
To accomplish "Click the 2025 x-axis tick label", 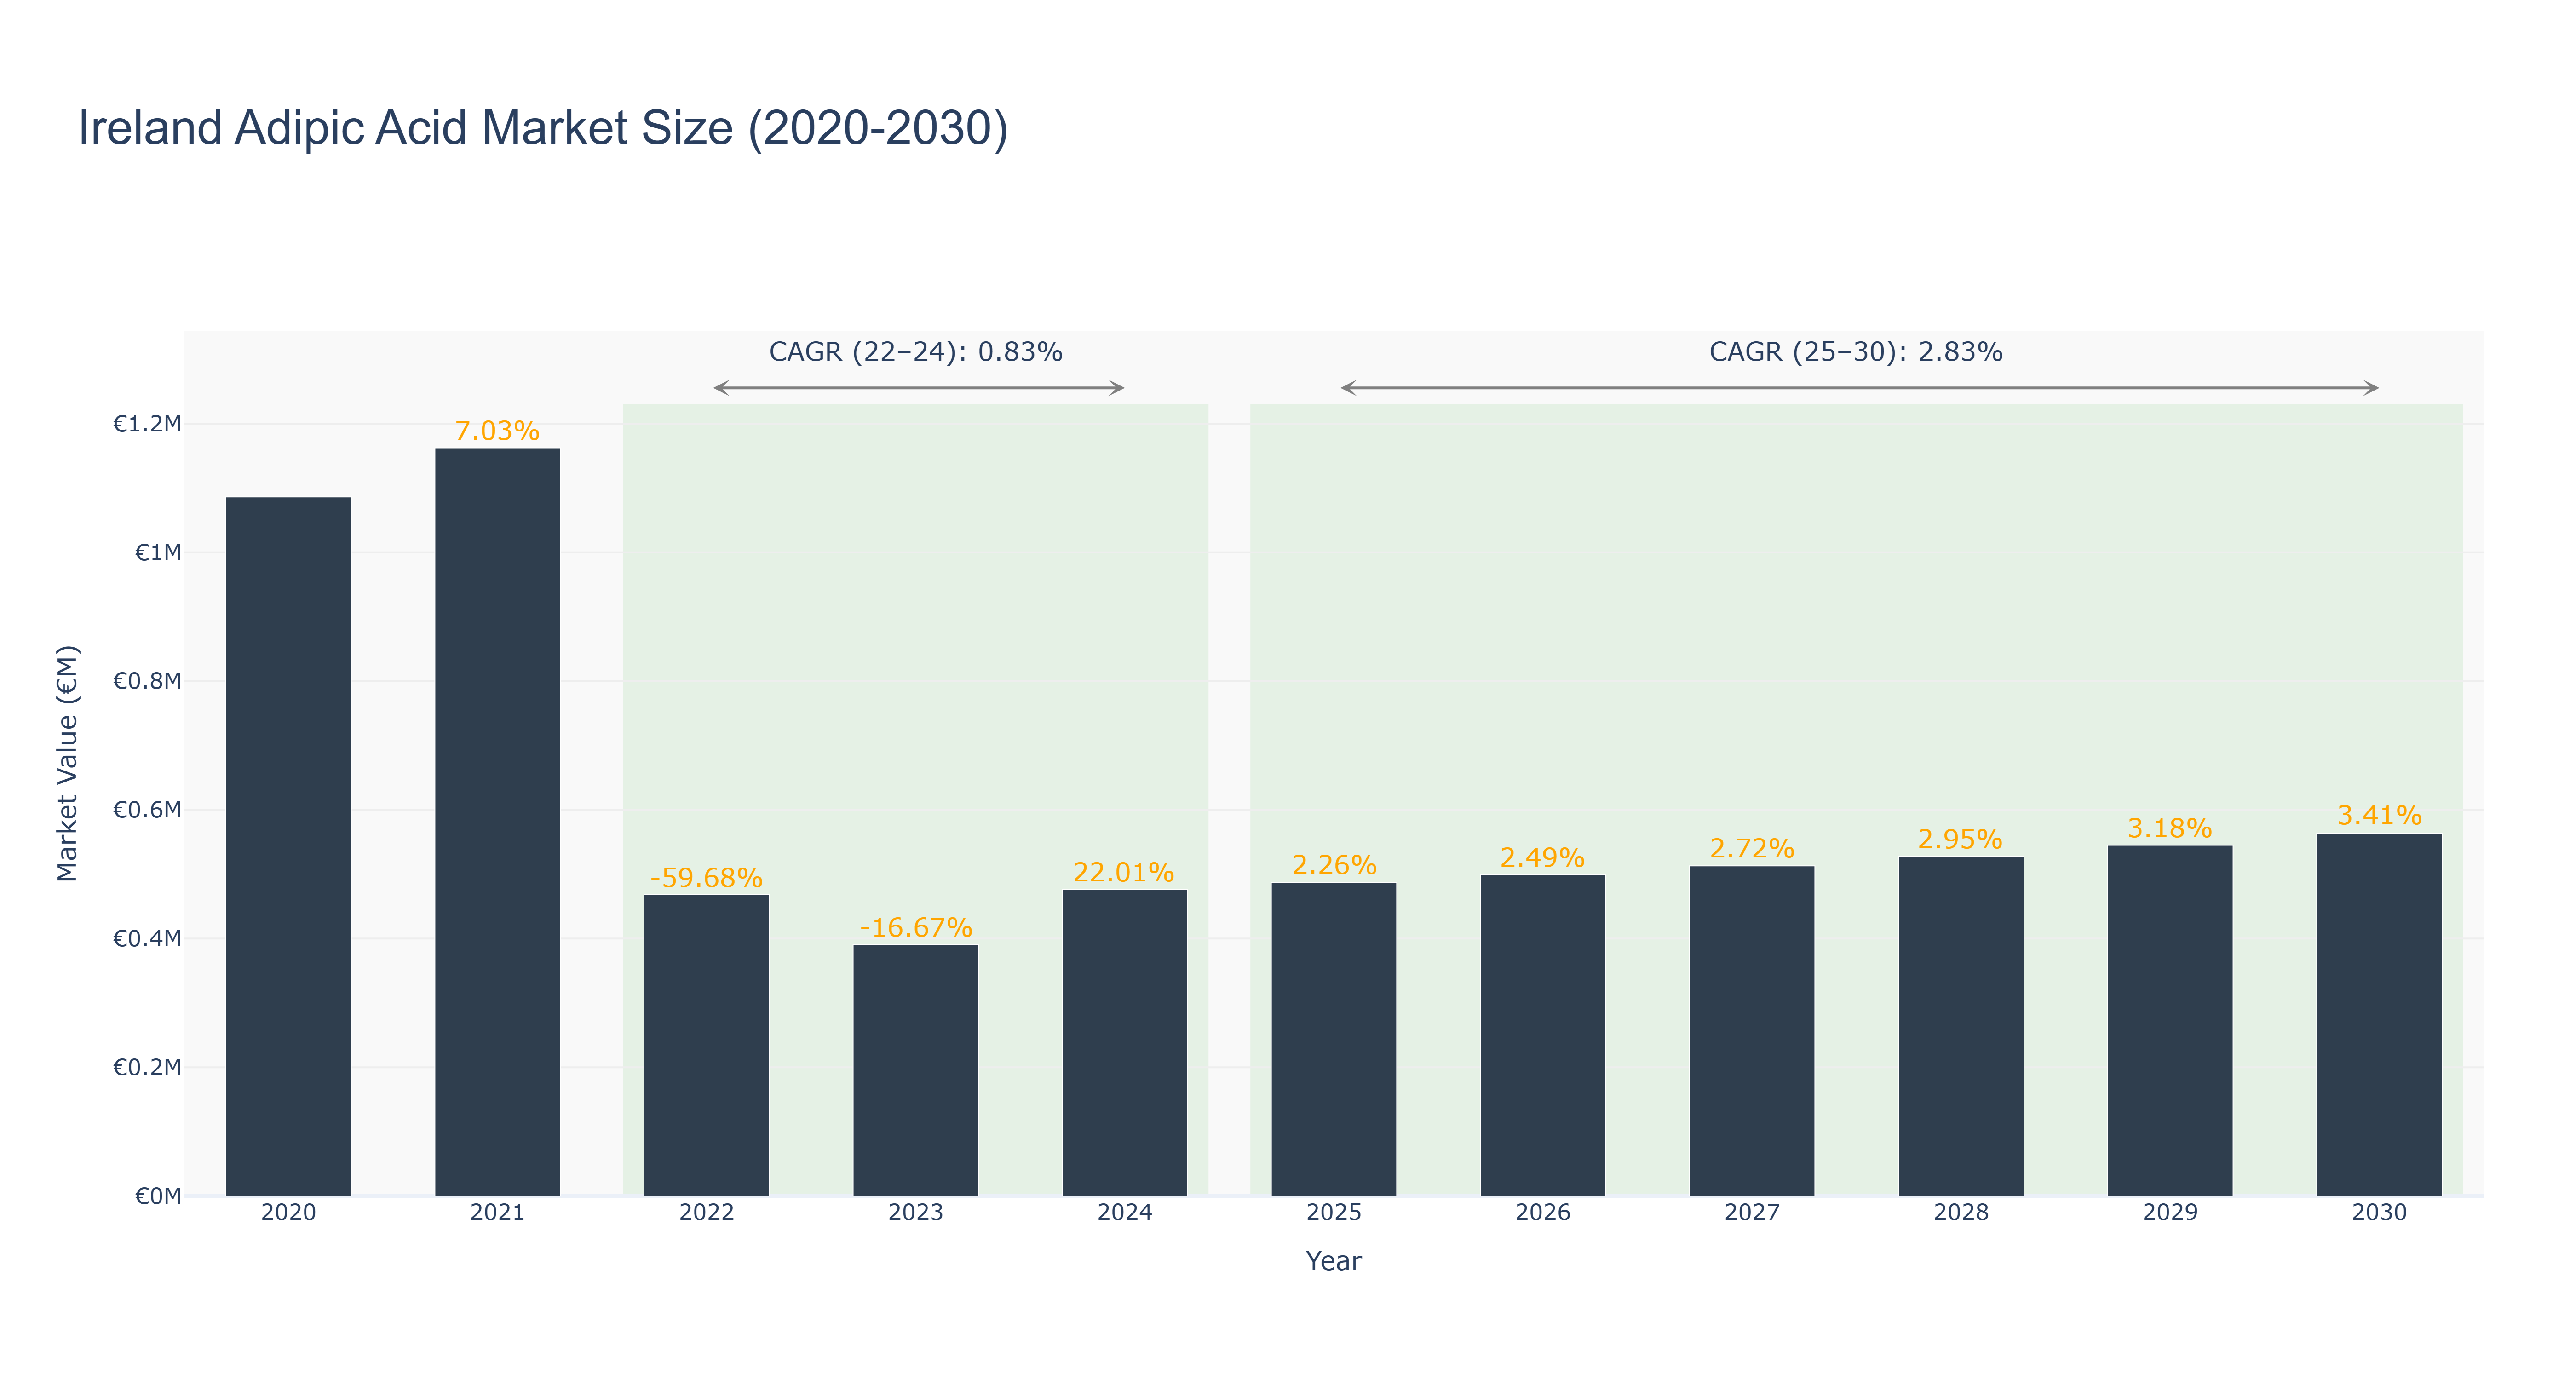I will pyautogui.click(x=1333, y=1213).
